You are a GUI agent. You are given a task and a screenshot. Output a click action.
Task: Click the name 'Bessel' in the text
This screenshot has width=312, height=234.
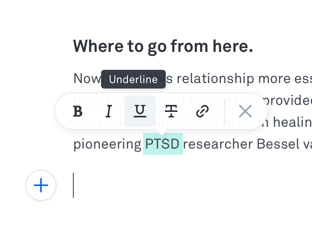pyautogui.click(x=278, y=144)
